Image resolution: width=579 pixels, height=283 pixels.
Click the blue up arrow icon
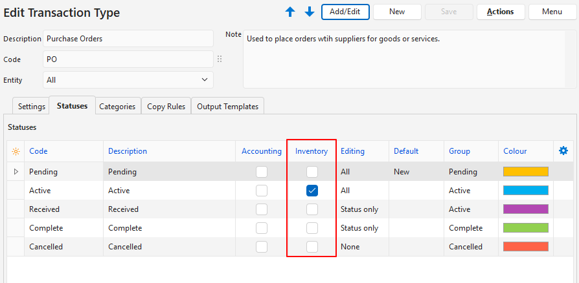click(289, 12)
